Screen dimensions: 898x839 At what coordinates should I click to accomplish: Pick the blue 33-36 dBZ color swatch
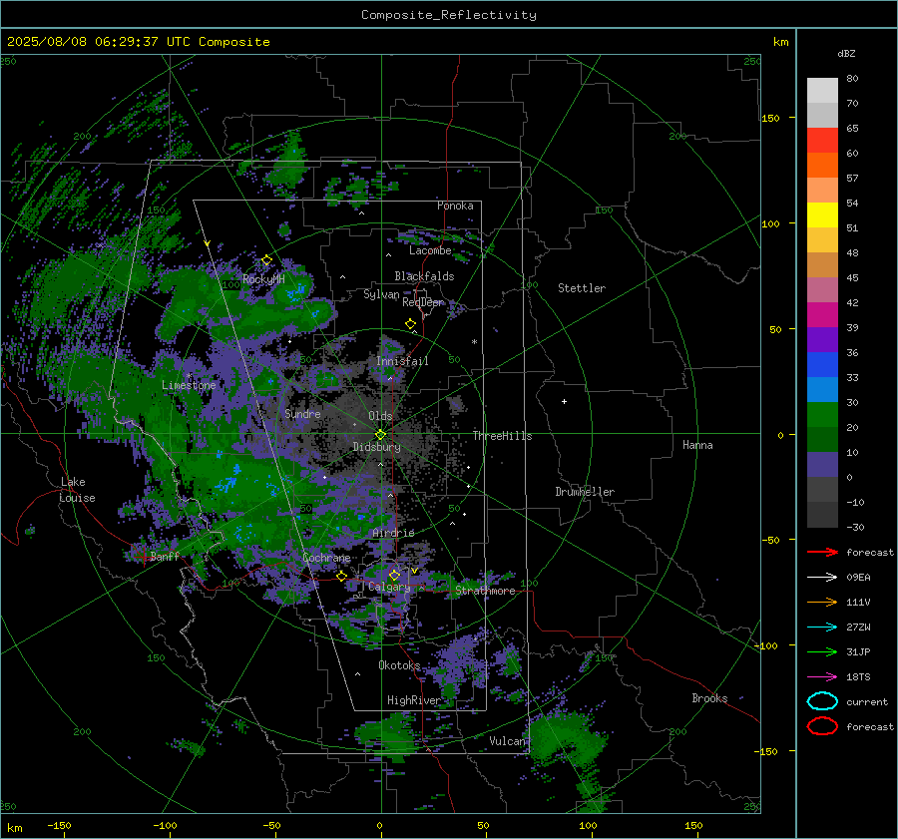click(x=822, y=364)
